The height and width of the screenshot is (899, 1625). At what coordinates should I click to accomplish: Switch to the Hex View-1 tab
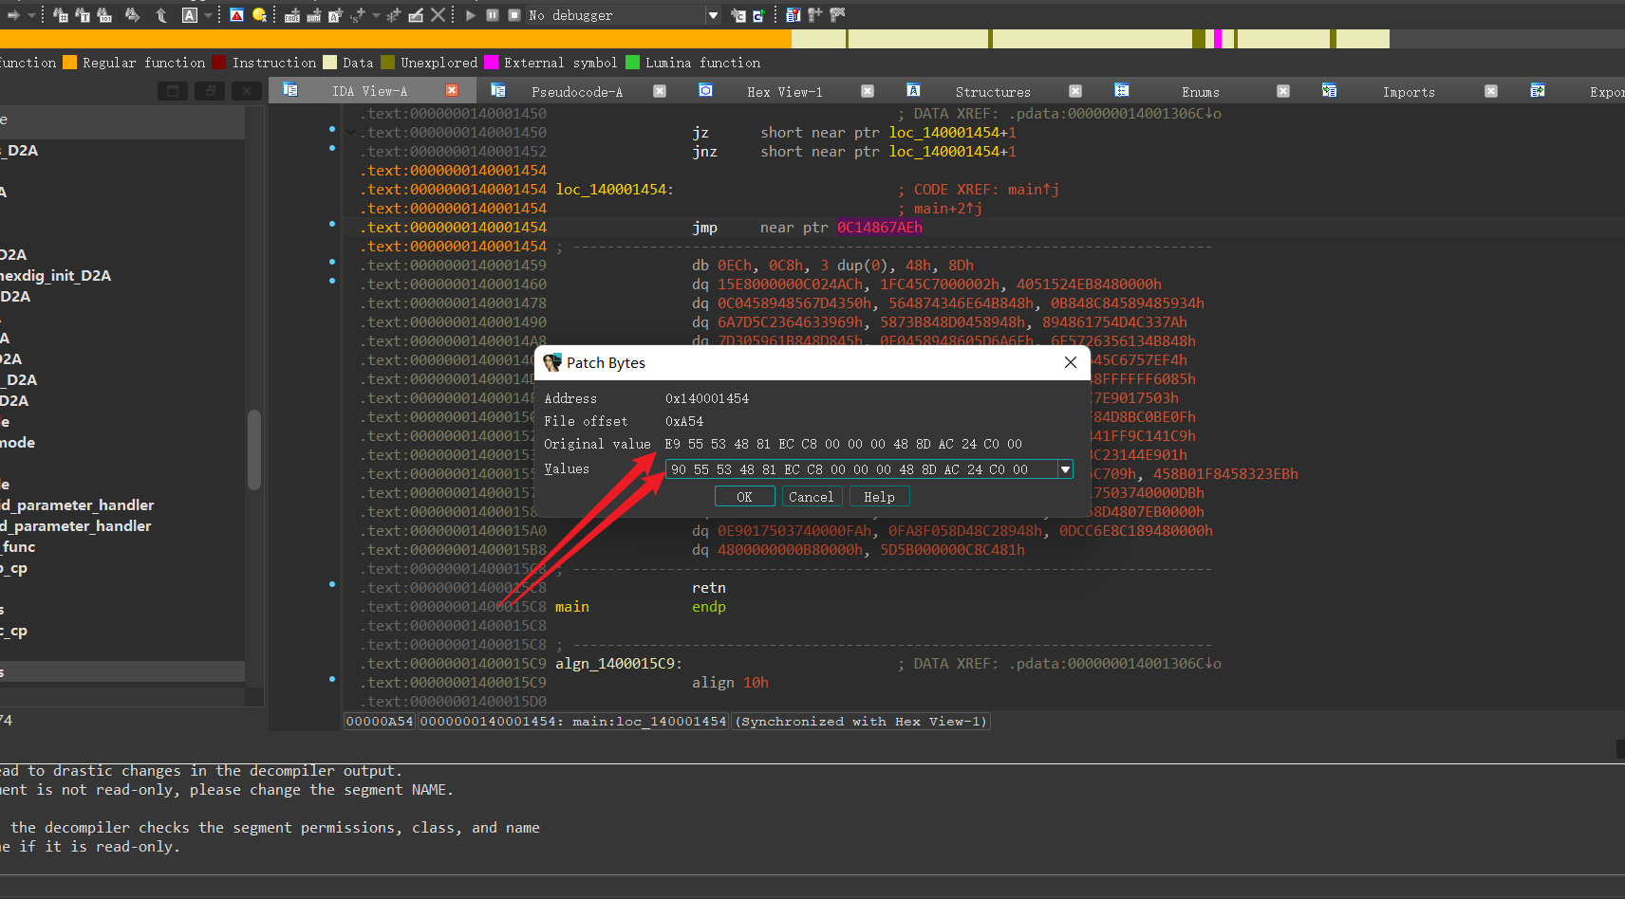click(785, 91)
